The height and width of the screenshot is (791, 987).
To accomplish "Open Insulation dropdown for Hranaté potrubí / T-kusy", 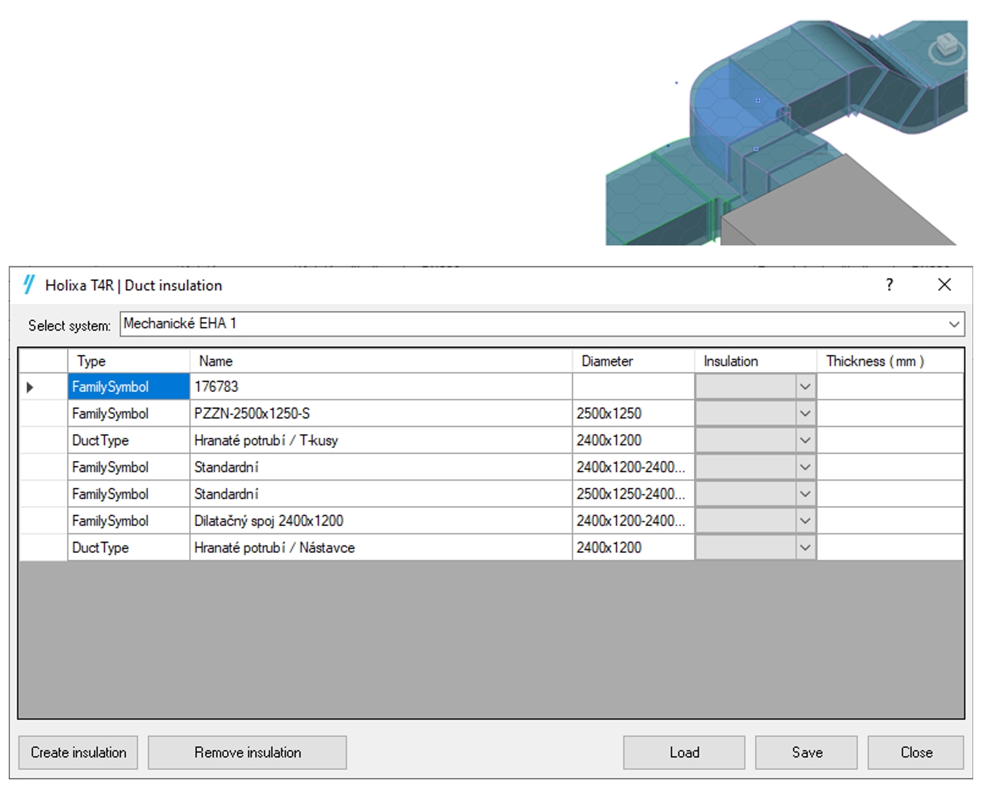I will [805, 441].
